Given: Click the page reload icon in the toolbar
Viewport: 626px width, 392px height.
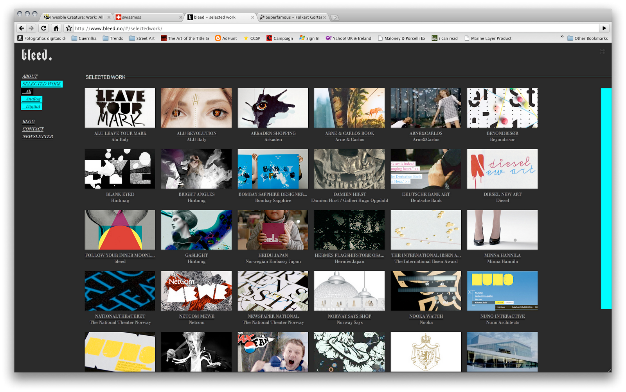Looking at the screenshot, I should click(x=43, y=28).
